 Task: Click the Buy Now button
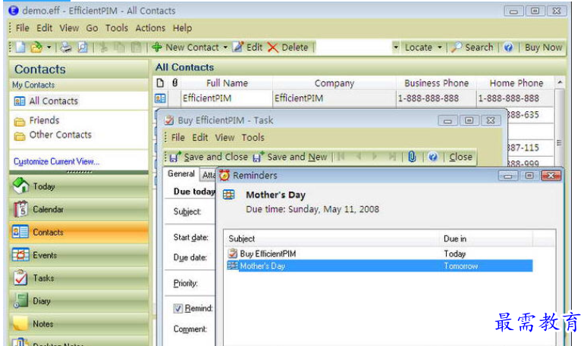point(543,48)
